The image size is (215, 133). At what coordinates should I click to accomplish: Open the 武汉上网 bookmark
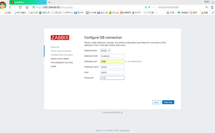coord(33,13)
